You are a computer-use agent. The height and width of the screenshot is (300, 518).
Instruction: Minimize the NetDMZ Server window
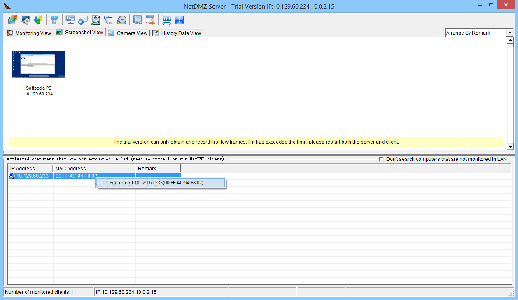(x=479, y=5)
